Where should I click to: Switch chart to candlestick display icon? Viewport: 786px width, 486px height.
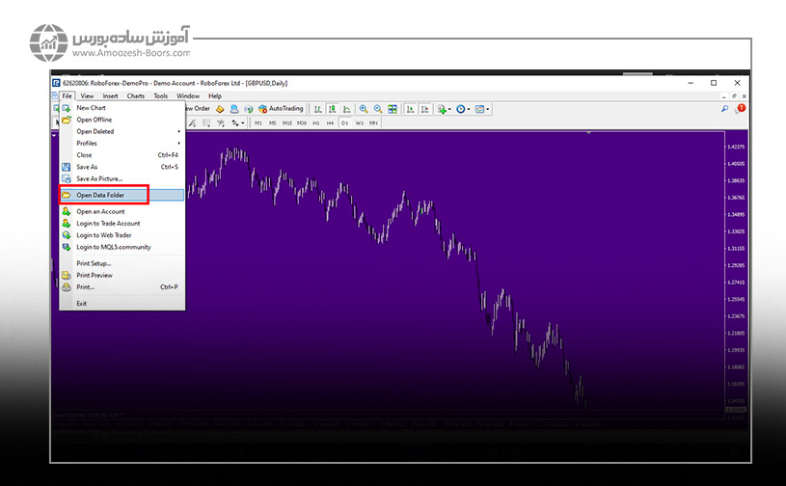click(331, 109)
